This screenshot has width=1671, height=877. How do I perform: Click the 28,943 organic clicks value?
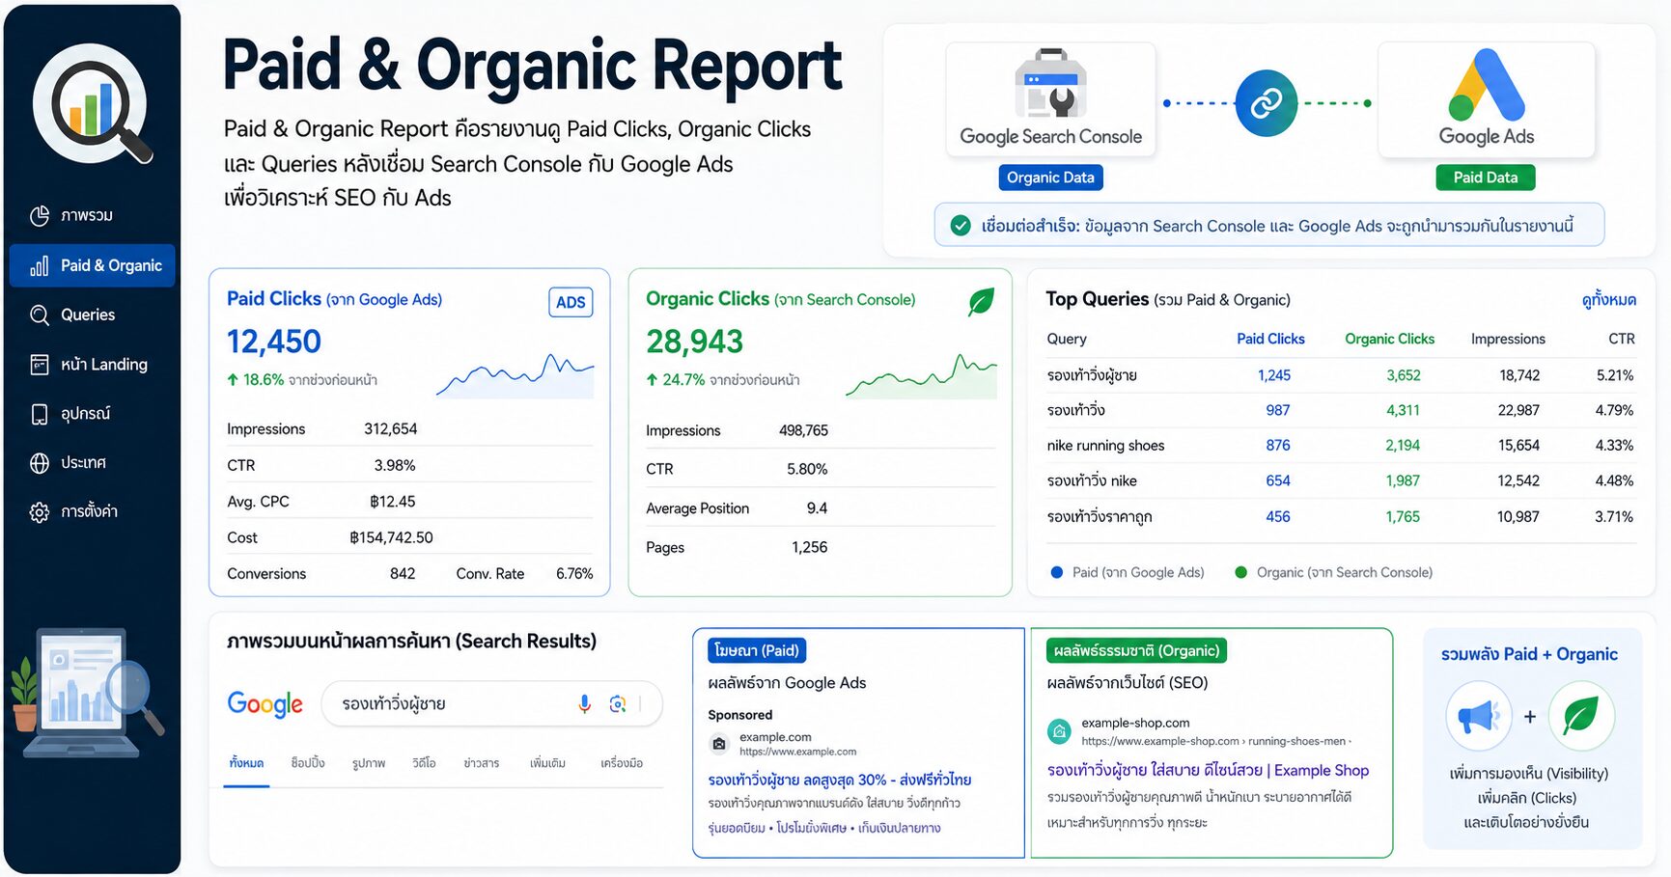(x=695, y=342)
